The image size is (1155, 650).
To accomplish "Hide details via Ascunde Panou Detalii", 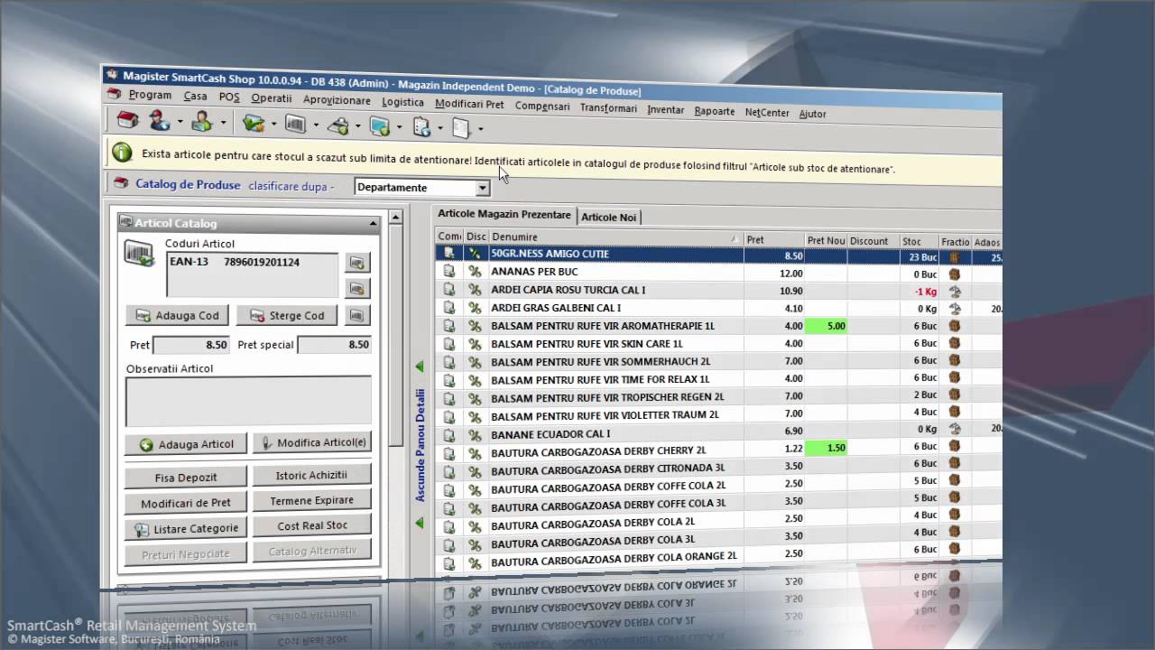I will click(420, 445).
